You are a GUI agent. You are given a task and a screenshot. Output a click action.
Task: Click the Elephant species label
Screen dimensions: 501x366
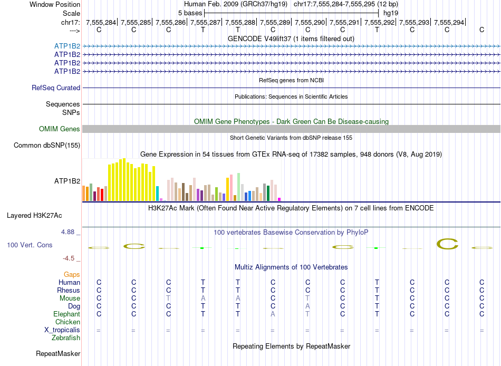(x=66, y=314)
